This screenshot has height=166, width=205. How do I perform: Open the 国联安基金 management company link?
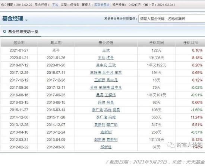[102, 5]
